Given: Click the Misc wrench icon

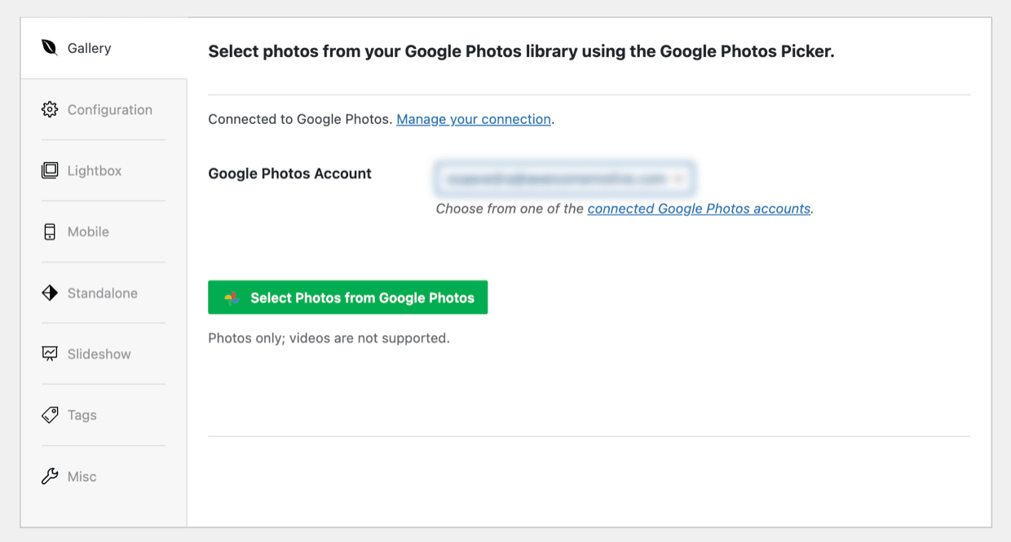Looking at the screenshot, I should (x=48, y=476).
